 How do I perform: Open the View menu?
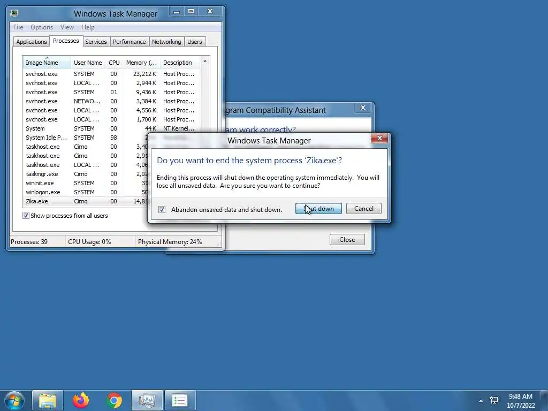(x=67, y=27)
